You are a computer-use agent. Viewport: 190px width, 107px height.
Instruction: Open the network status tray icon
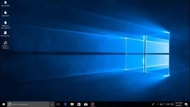[165, 104]
